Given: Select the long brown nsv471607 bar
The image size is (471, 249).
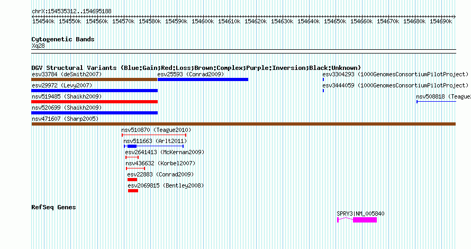Looking at the screenshot, I should click(243, 124).
